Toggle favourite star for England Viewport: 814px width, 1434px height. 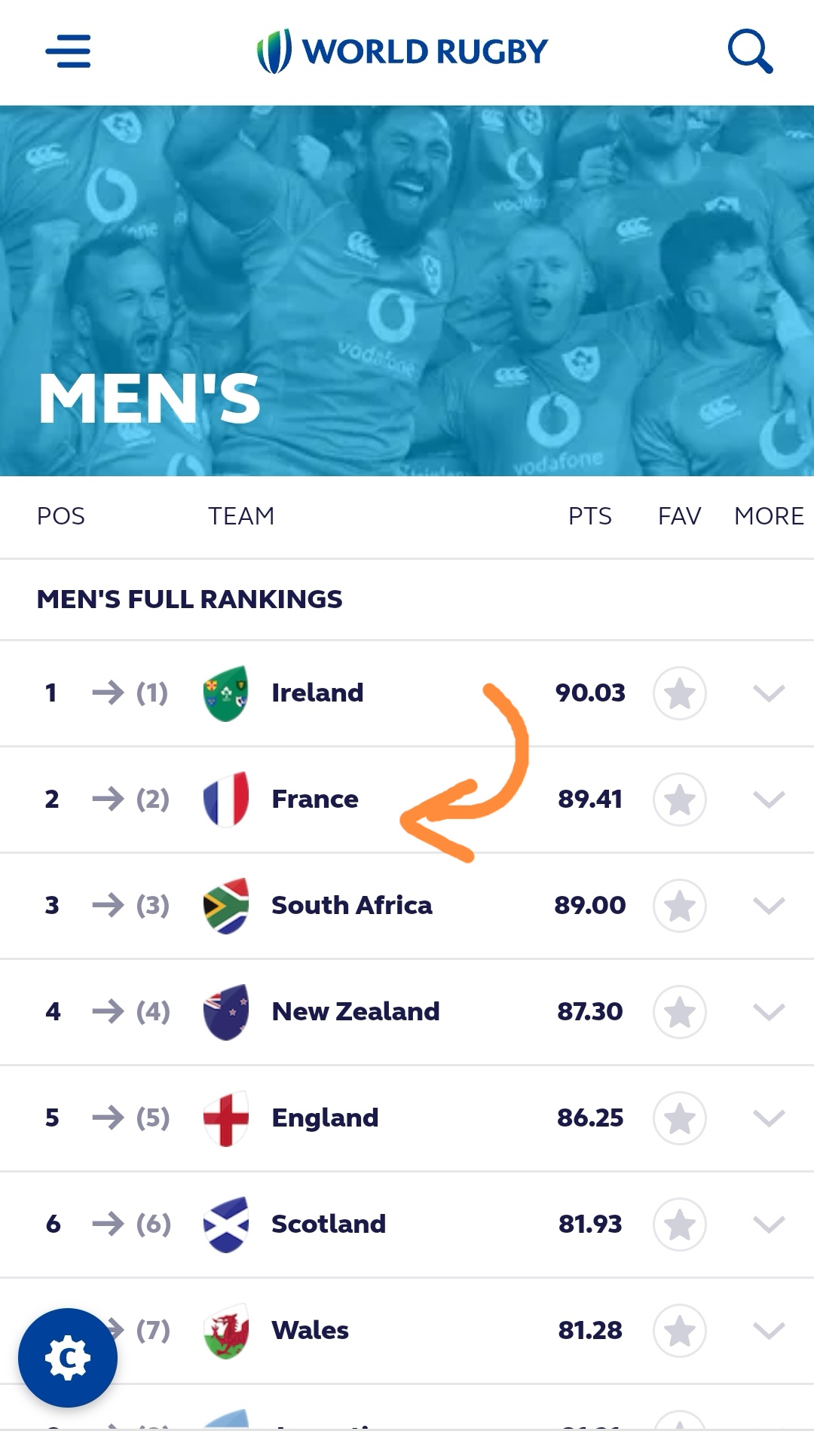coord(680,1118)
